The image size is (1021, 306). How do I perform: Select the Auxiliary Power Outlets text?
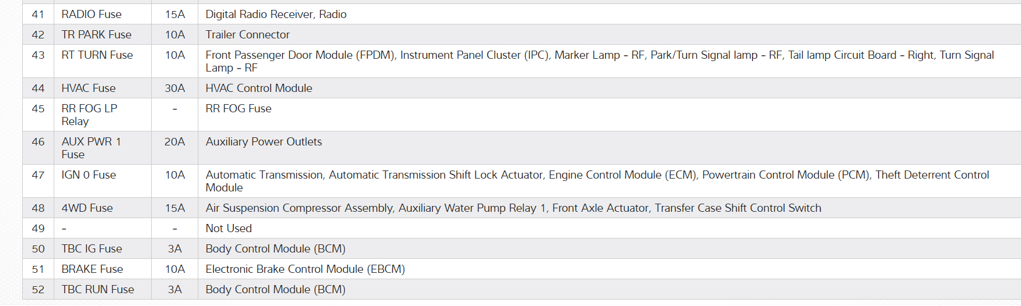pos(264,142)
